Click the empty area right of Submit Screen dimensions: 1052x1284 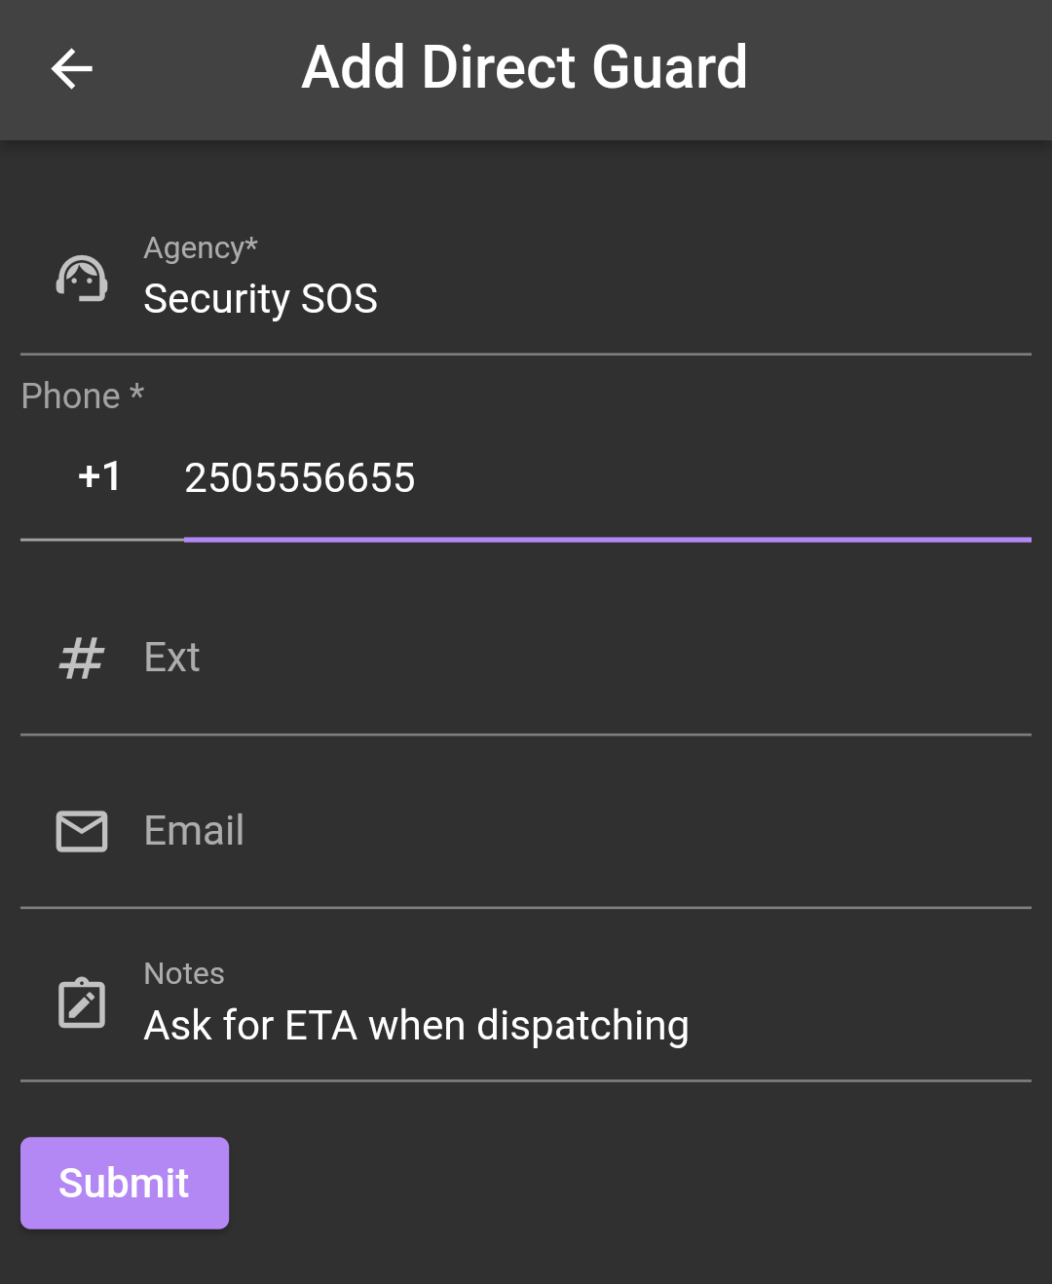tap(630, 1183)
